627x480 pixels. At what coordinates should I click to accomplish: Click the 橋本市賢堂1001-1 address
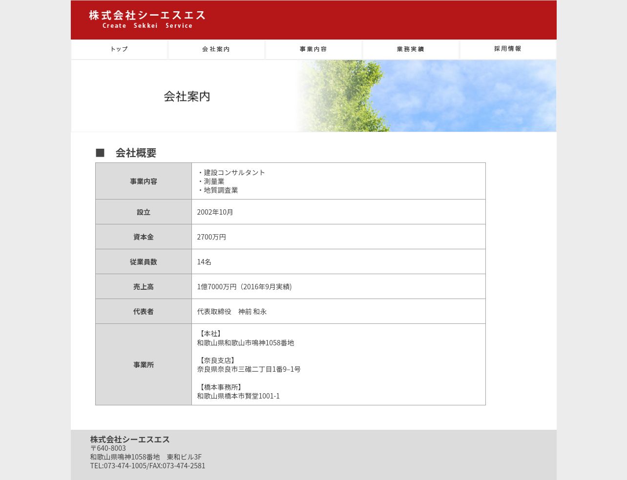coord(238,396)
